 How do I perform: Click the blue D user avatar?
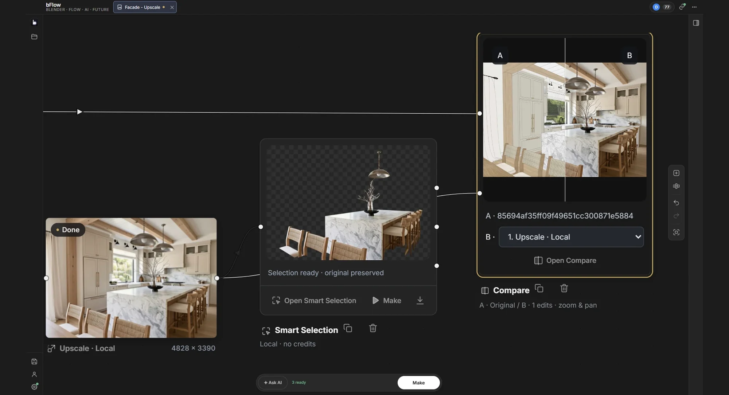coord(656,7)
